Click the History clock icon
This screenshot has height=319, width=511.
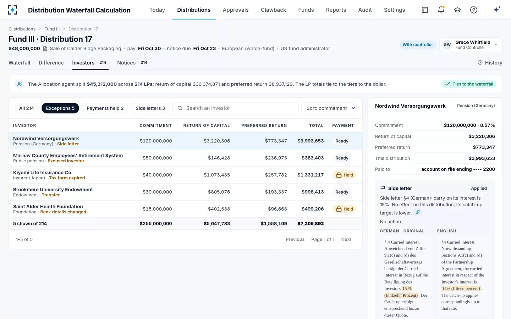tap(480, 62)
